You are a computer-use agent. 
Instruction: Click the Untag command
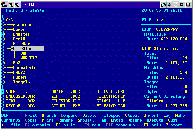click(117, 120)
